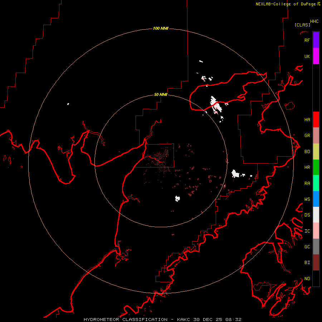This screenshot has height=322, width=322.
Task: Click the HYDROMETEOR CLASSIFICATION KAKC title caption
Action: point(162,319)
